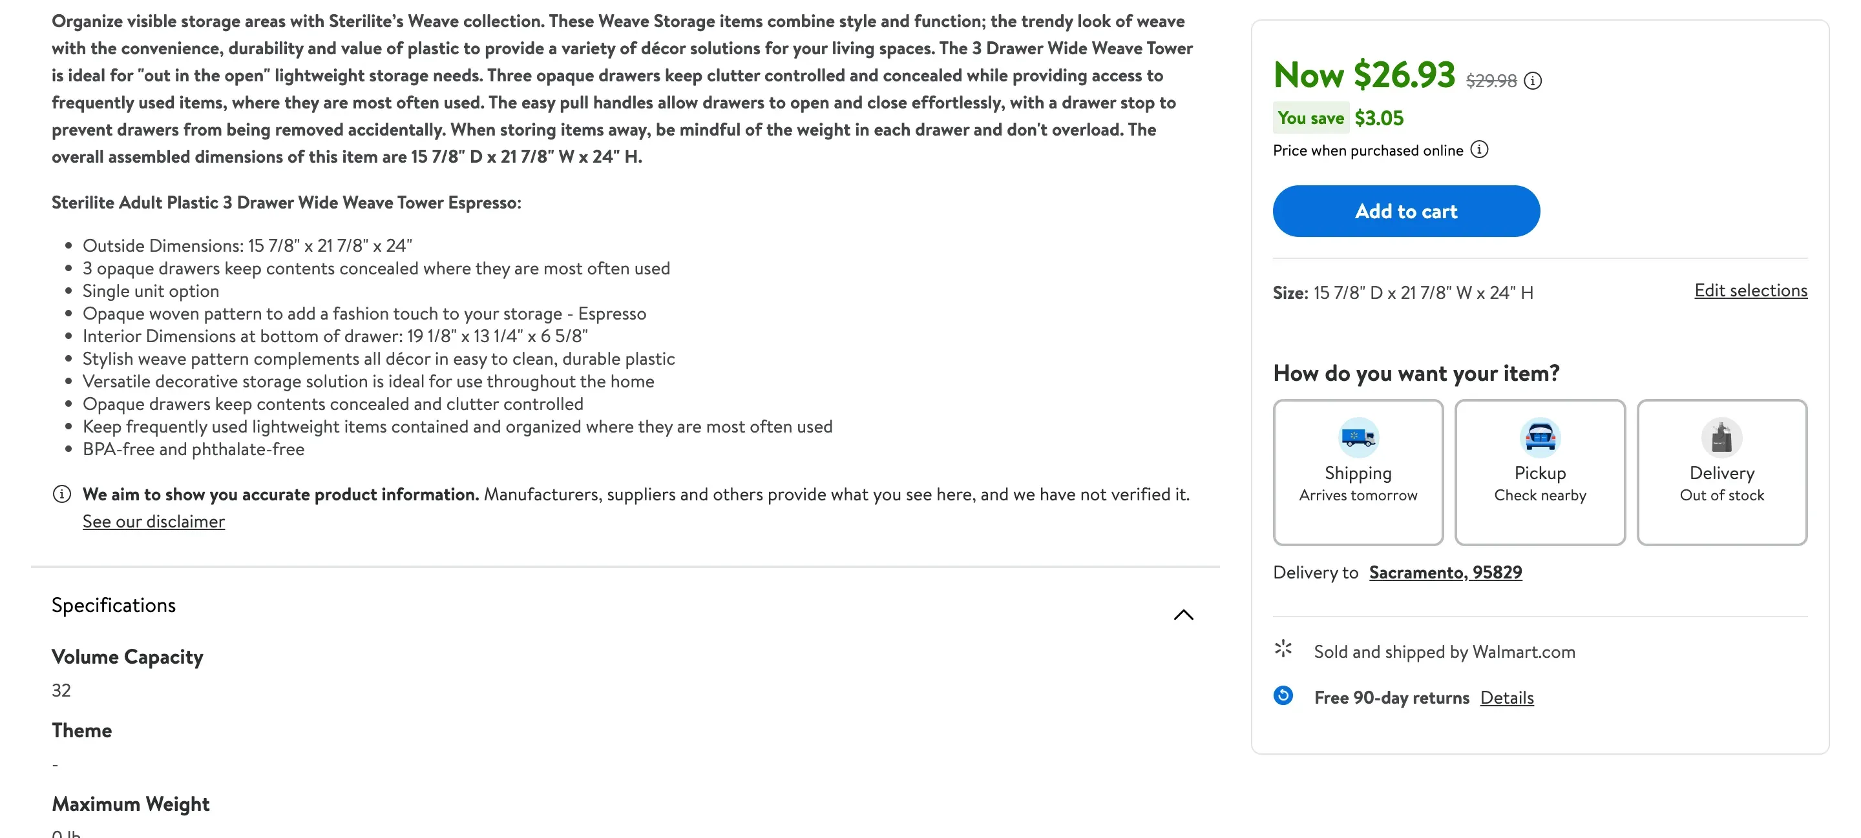Click the Specifications heading
This screenshot has width=1861, height=838.
tap(114, 605)
